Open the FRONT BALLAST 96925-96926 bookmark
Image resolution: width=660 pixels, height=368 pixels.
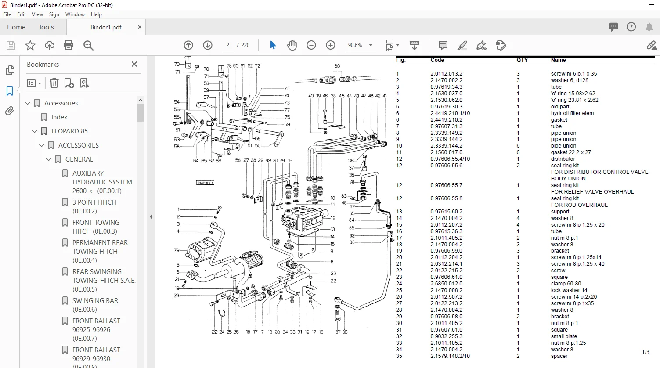(x=96, y=330)
